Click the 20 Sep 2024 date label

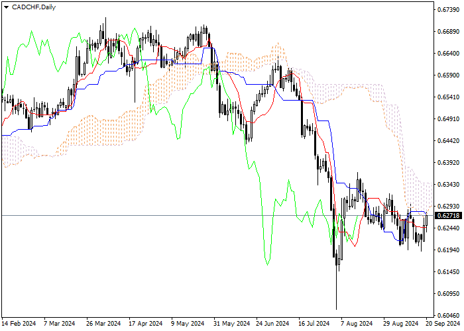[443, 324]
